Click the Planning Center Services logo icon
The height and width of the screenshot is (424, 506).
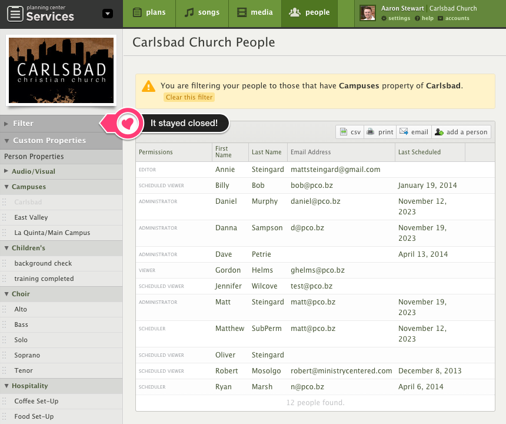click(x=16, y=14)
